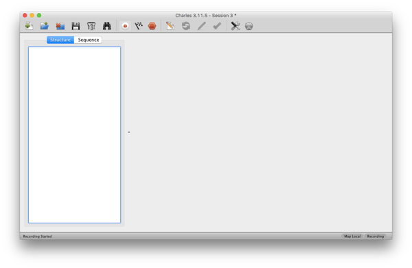Save the session with the floppy disk icon

76,26
